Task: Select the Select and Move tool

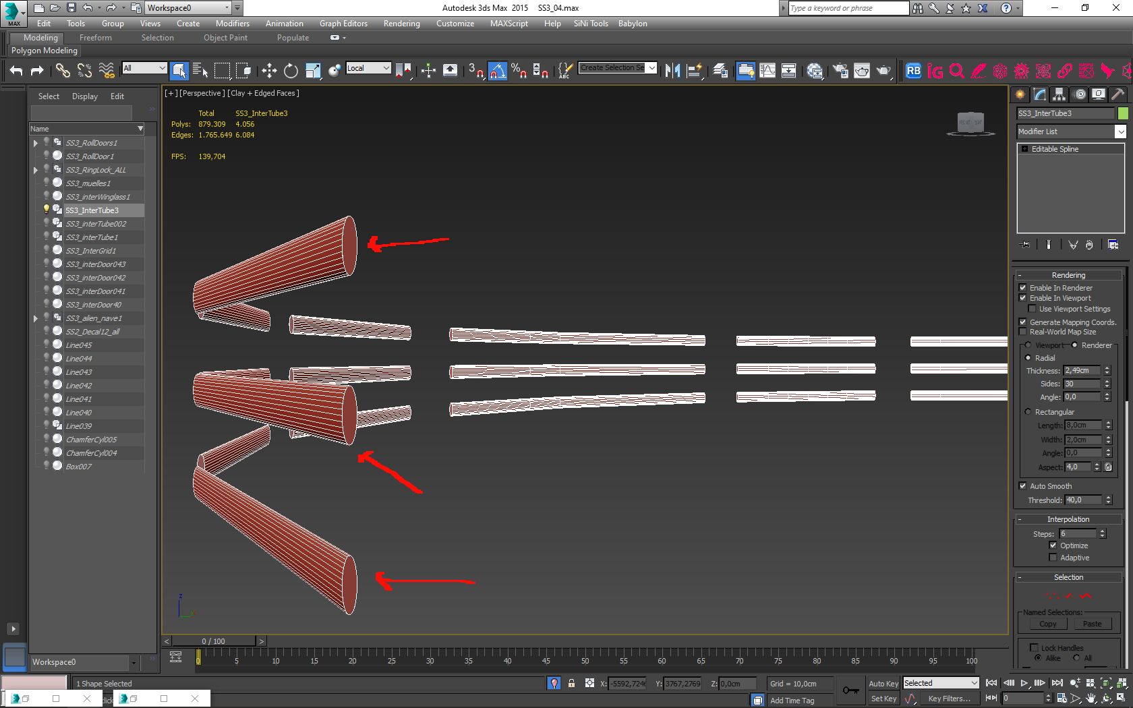Action: [269, 70]
